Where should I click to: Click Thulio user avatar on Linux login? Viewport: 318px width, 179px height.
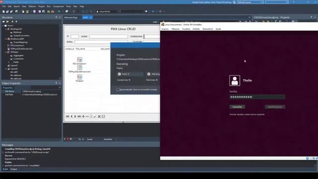(235, 81)
